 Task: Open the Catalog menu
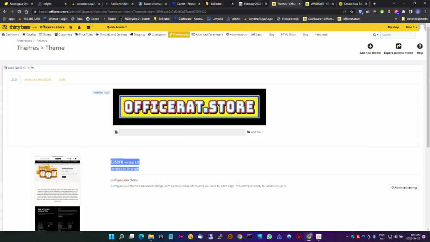point(30,34)
